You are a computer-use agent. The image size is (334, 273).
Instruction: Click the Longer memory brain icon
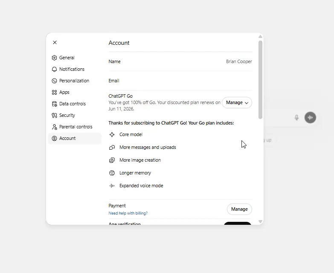(112, 173)
